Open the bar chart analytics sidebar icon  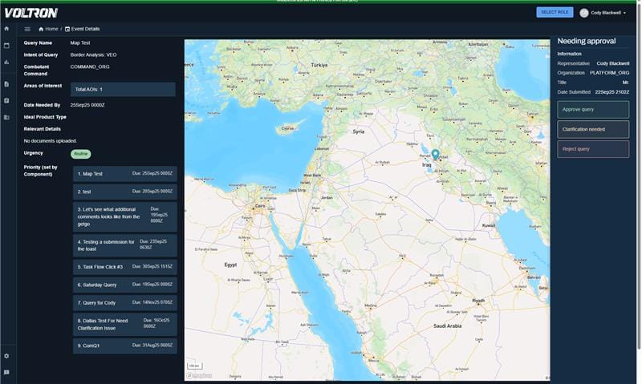click(x=7, y=62)
